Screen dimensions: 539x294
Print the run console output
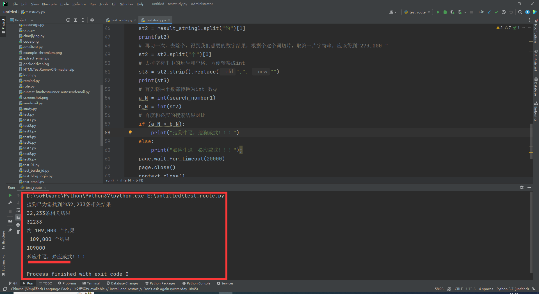point(18,225)
